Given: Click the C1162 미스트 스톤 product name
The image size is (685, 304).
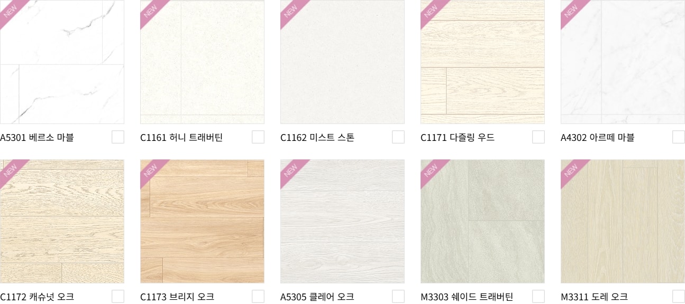Looking at the screenshot, I should click(x=317, y=138).
